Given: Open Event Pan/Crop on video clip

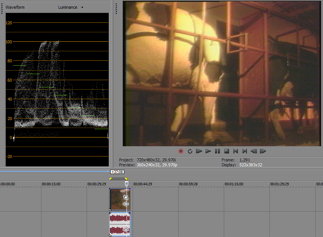Looking at the screenshot, I should [126, 197].
